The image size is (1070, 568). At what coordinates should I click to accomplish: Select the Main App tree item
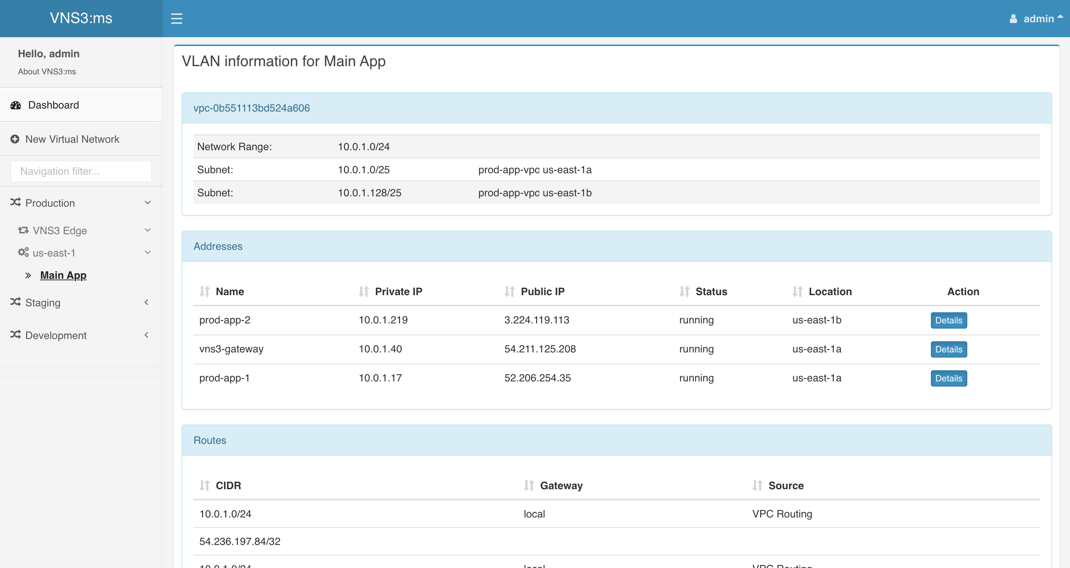(63, 275)
